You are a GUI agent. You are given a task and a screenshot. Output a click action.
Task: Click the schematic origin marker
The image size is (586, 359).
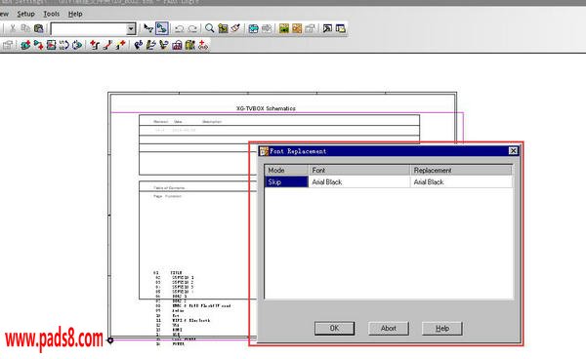pos(110,339)
